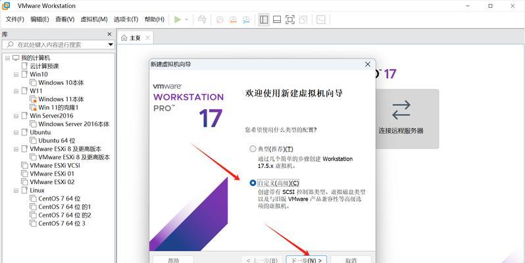Viewport: 525px width, 263px height.
Task: Select the Win10 folder label
Action: tap(39, 74)
